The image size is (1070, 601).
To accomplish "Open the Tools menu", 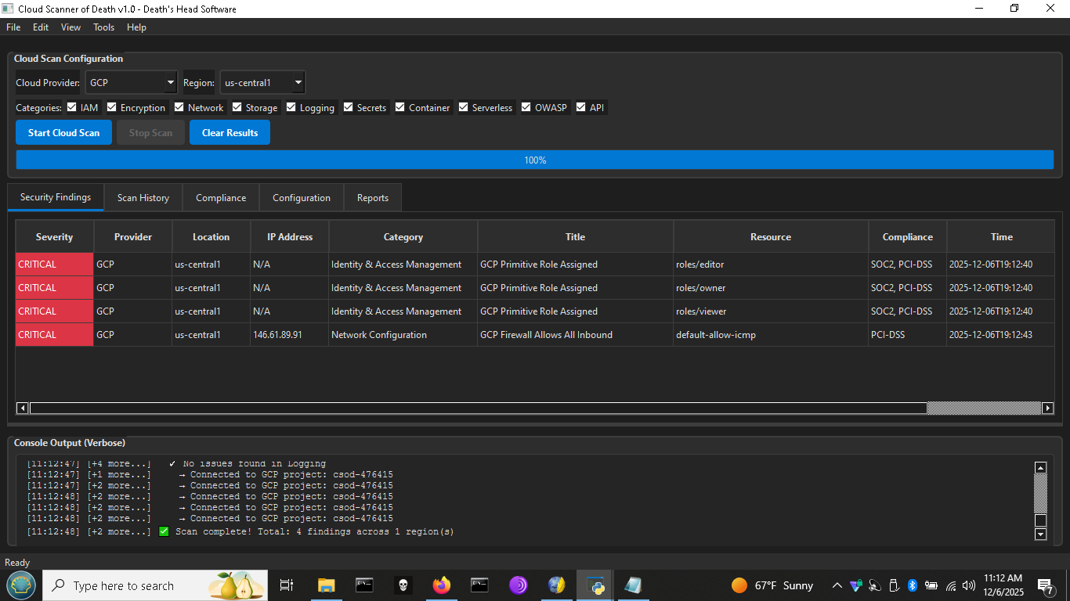I will click(103, 27).
